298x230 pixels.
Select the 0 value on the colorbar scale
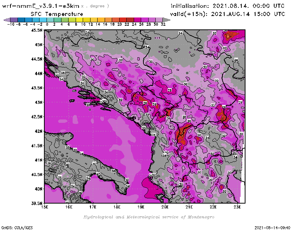pyautogui.click(x=47, y=24)
